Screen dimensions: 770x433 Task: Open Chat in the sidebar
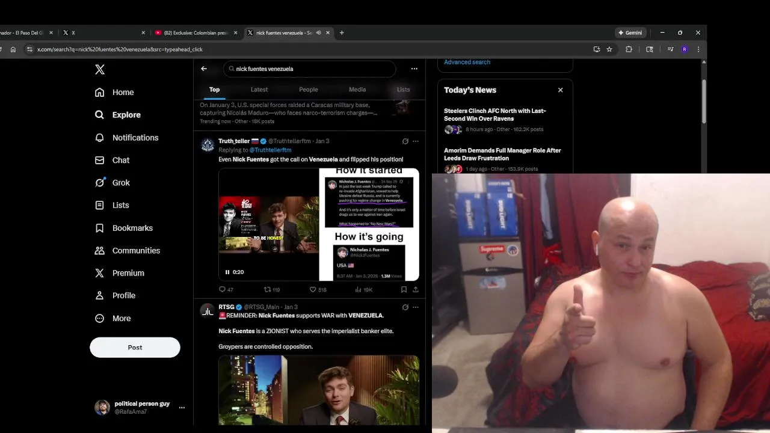(x=112, y=160)
